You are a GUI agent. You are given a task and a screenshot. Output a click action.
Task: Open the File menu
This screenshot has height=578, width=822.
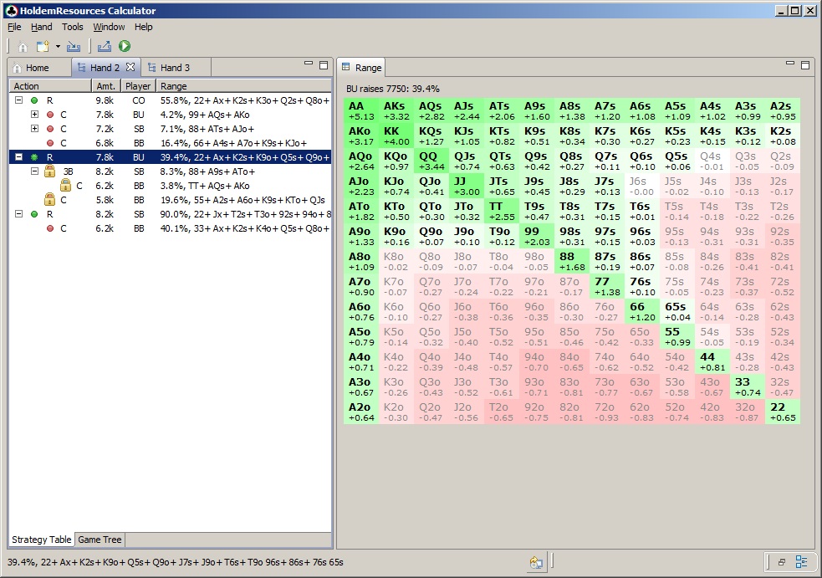pyautogui.click(x=14, y=27)
